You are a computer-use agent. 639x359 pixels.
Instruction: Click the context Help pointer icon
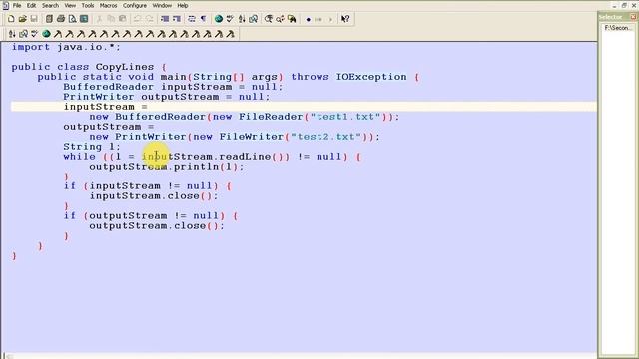[x=345, y=19]
